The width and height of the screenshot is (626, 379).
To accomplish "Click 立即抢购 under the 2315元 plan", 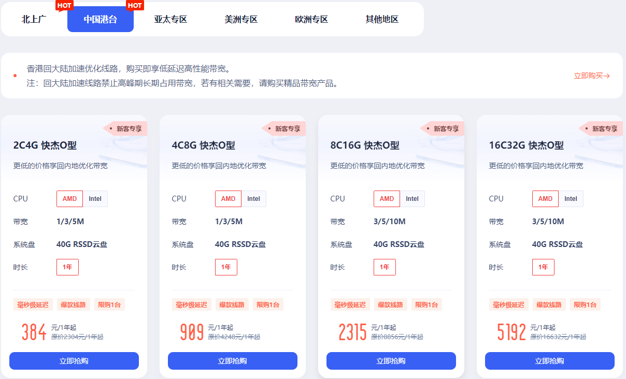I will pyautogui.click(x=391, y=361).
